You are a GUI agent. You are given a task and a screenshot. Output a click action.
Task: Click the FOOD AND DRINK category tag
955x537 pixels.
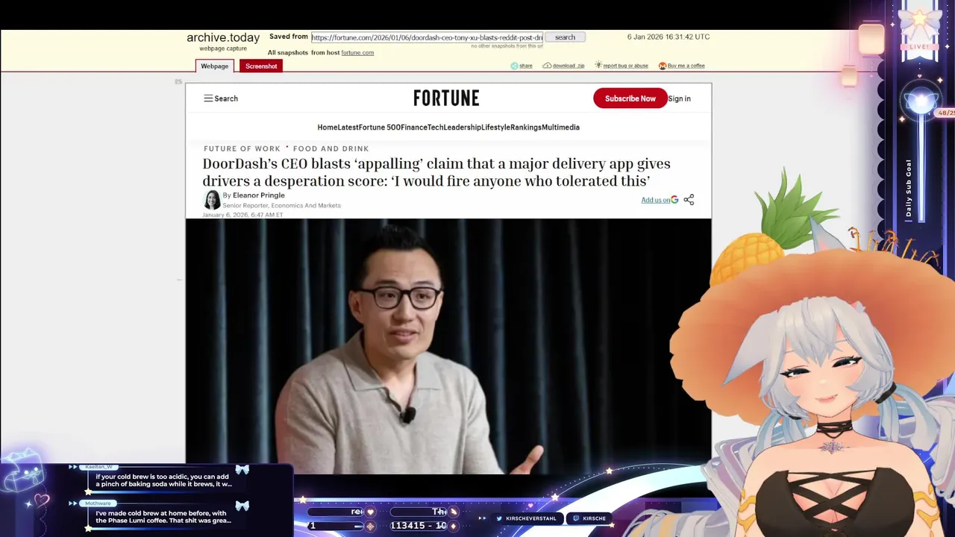[x=331, y=149]
